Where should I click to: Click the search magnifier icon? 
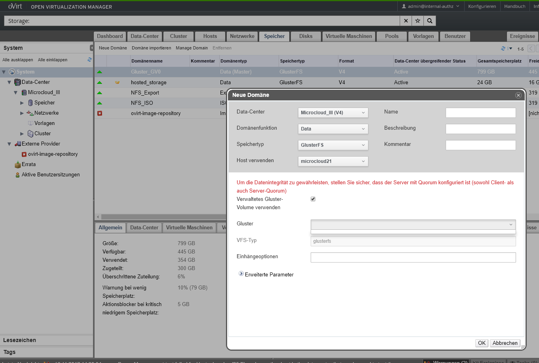[x=429, y=21]
